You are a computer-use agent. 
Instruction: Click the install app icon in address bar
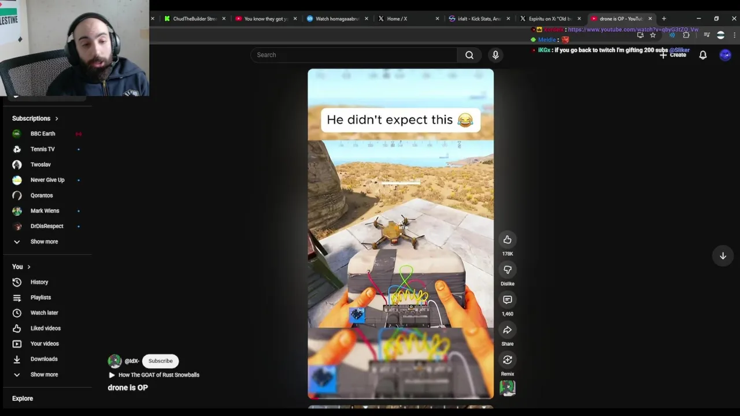640,35
